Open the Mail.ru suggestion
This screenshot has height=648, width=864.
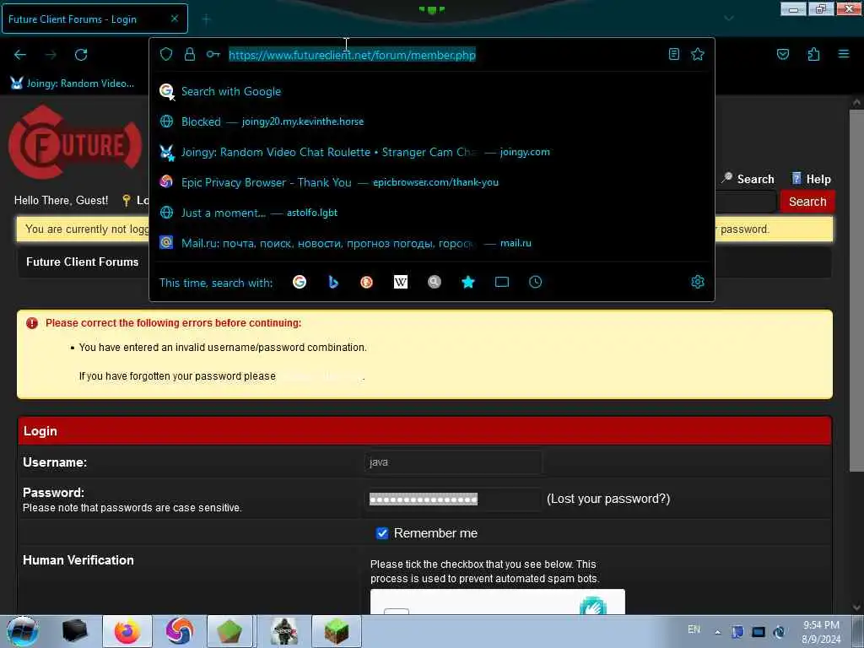tap(431, 243)
